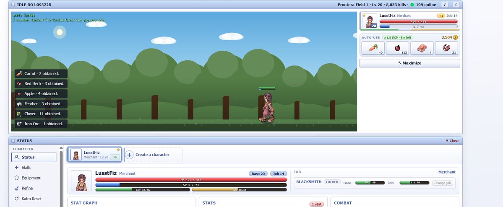
Task: Click Apple icon in loot notification
Action: pos(19,94)
